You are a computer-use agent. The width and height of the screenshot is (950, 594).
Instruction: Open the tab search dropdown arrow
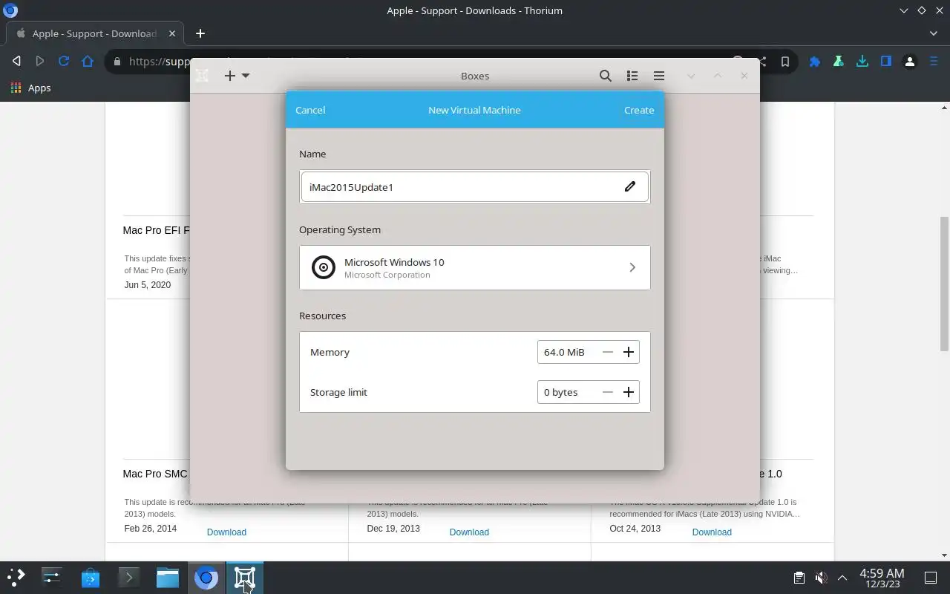pos(934,33)
